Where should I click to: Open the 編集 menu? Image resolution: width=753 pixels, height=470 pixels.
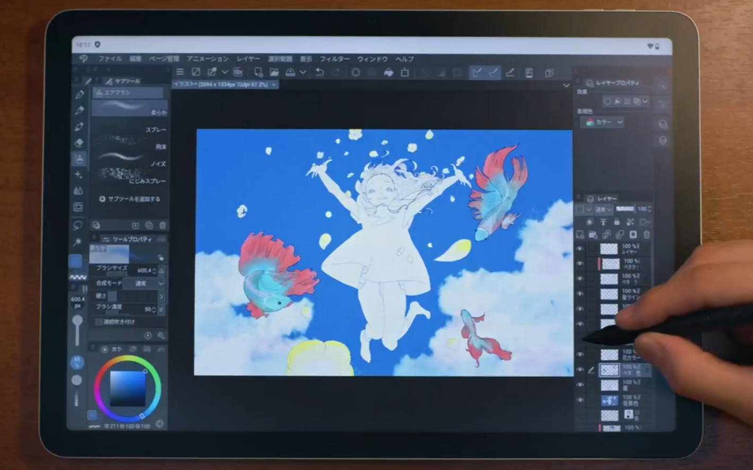coord(136,59)
